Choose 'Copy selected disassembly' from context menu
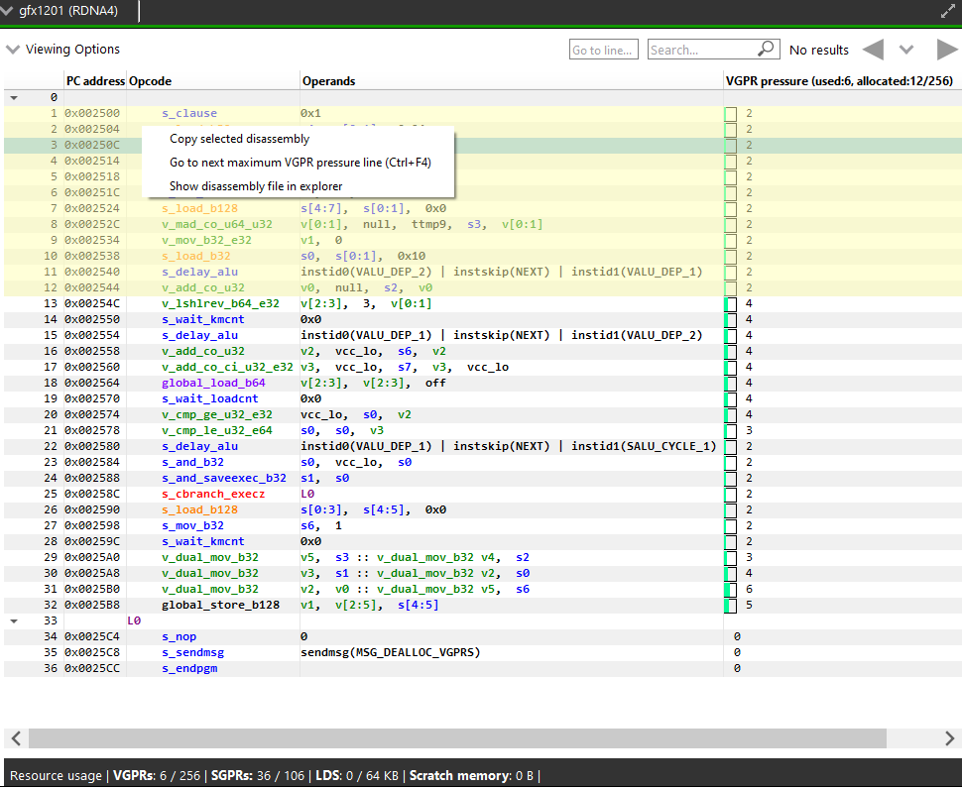962x788 pixels. 239,139
